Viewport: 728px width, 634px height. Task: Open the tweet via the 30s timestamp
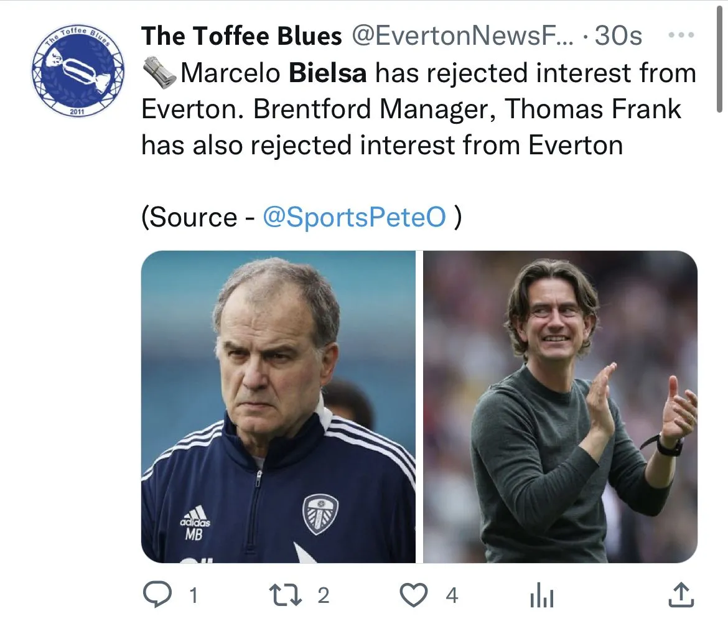point(618,37)
